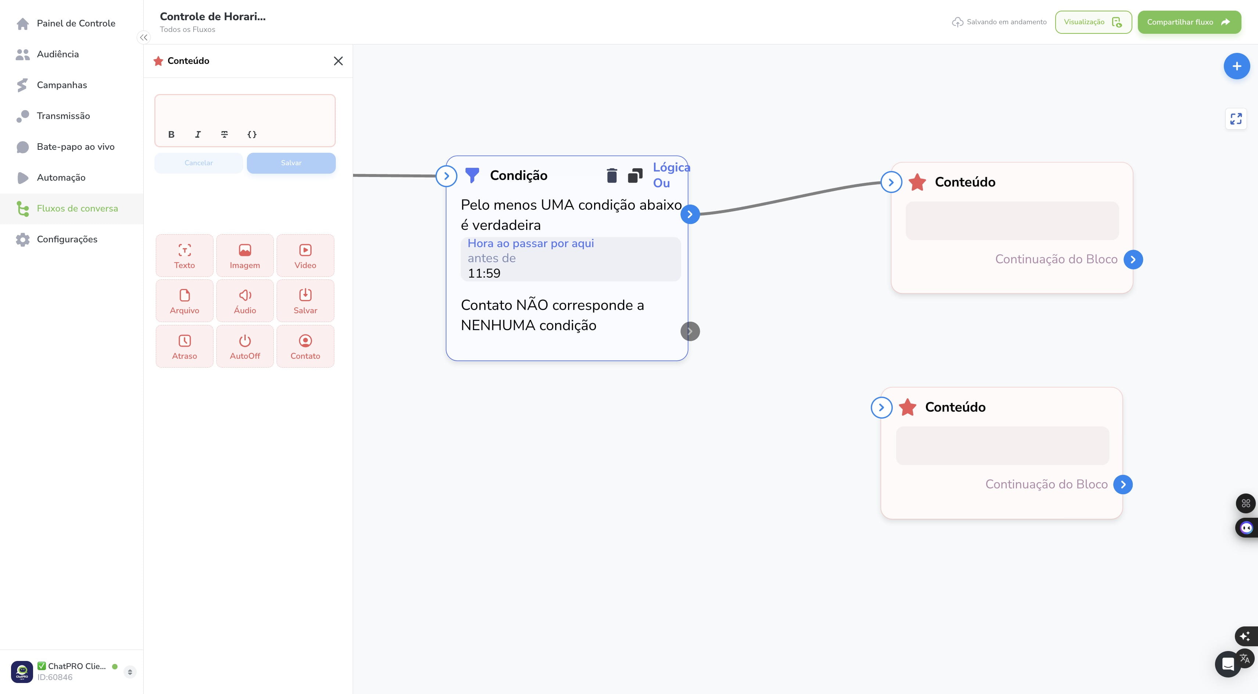
Task: Expand the ChatPRO account switcher
Action: [x=130, y=672]
